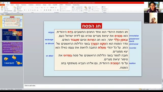Click the Cut scissors icon

(x=5, y=7)
